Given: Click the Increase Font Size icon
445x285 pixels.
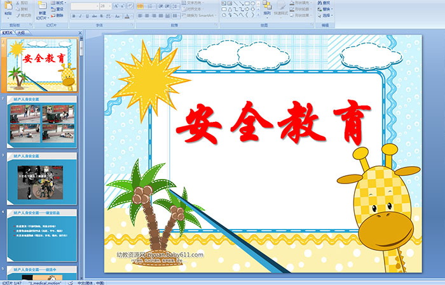Looking at the screenshot, I should [x=116, y=6].
